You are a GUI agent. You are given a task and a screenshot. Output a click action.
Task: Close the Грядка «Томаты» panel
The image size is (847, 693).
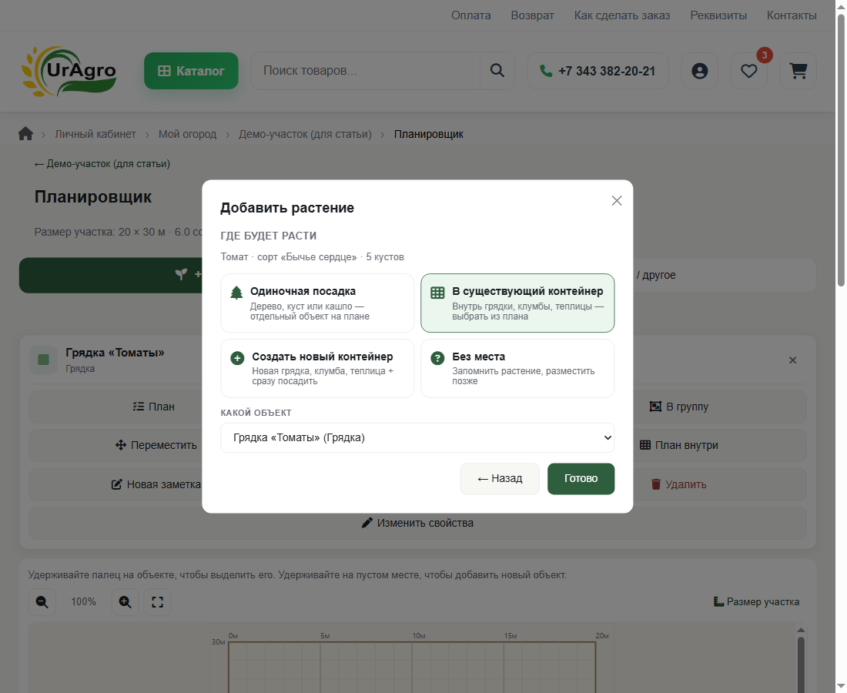pos(792,360)
